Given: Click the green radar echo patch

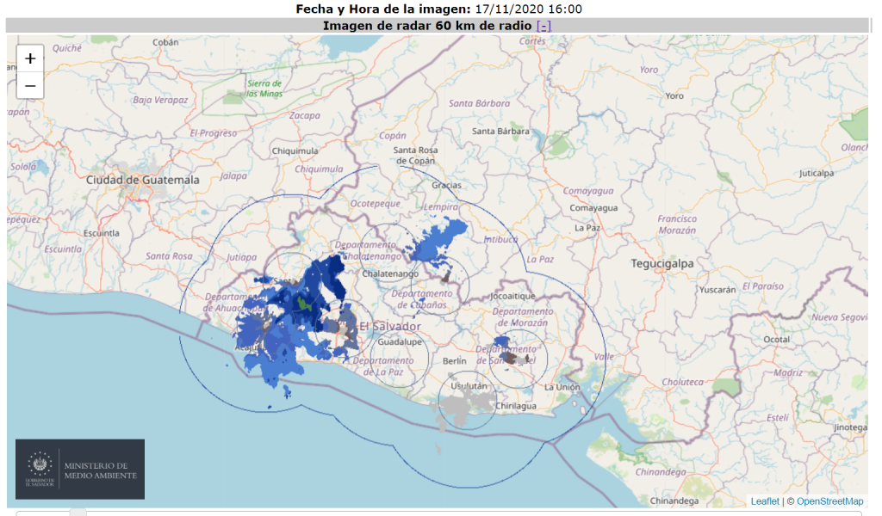Looking at the screenshot, I should [x=305, y=304].
